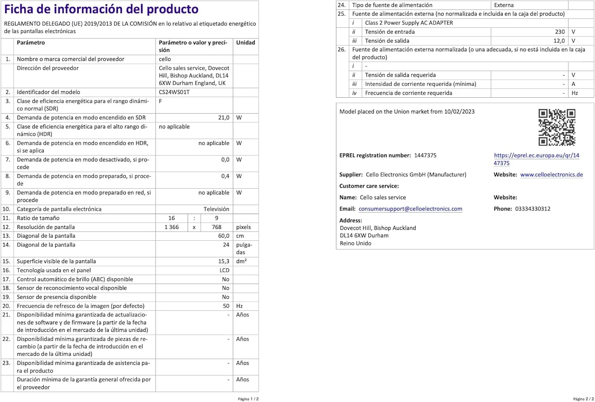Click 'Tipo de fuente de alimentación' label
Image resolution: width=595 pixels, height=402 pixels.
[x=392, y=5]
